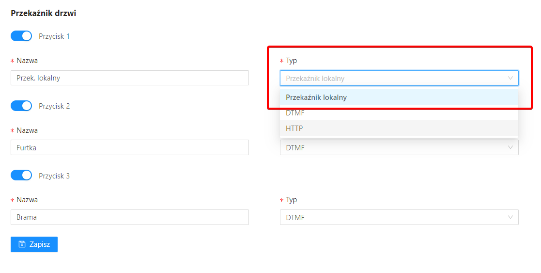Click the floppy disk icon on Zapisz
Screen dimensions: 541x273
pyautogui.click(x=22, y=244)
